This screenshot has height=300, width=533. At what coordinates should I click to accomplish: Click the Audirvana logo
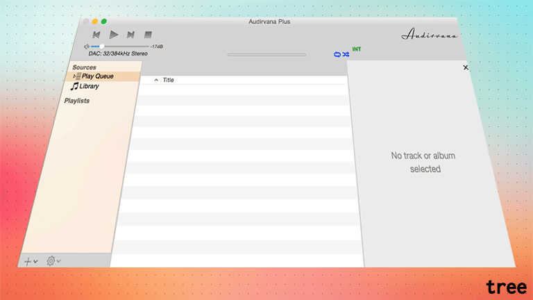point(429,34)
